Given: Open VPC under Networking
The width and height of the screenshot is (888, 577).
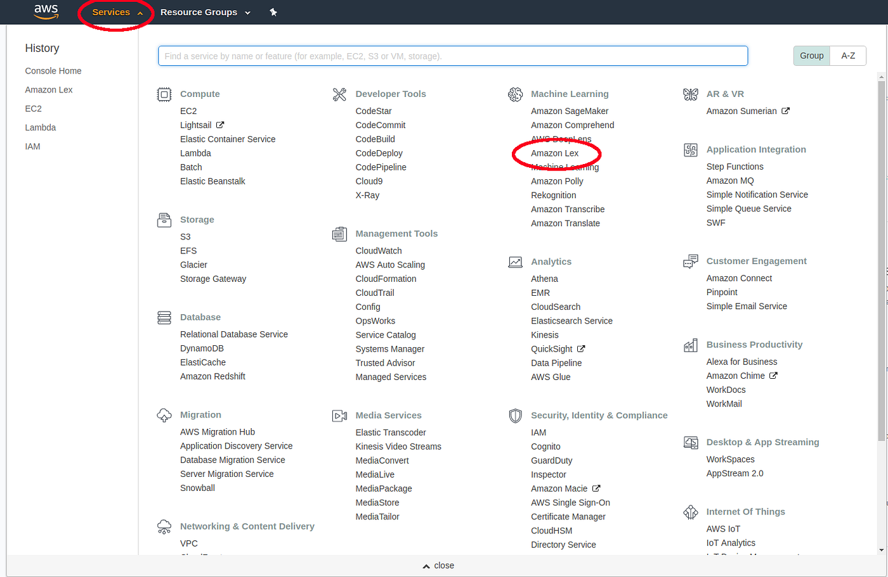Looking at the screenshot, I should (x=189, y=543).
